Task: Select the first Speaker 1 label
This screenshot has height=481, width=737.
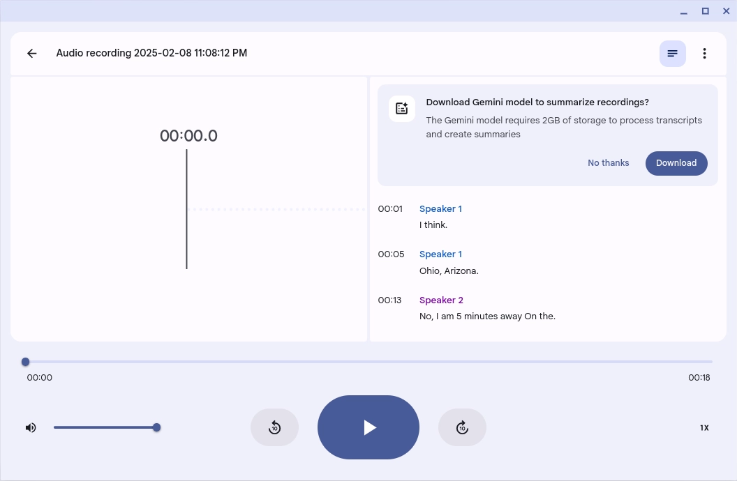Action: (x=440, y=209)
